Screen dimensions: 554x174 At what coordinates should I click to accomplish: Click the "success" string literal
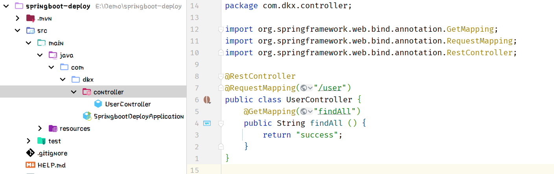click(317, 135)
